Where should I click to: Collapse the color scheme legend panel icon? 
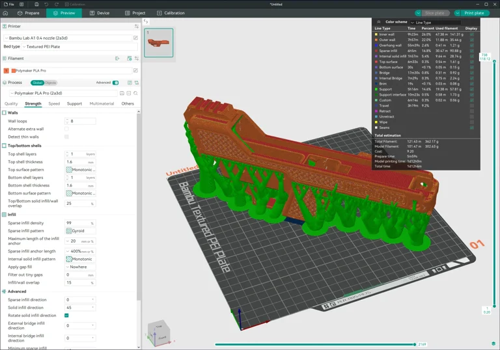378,22
